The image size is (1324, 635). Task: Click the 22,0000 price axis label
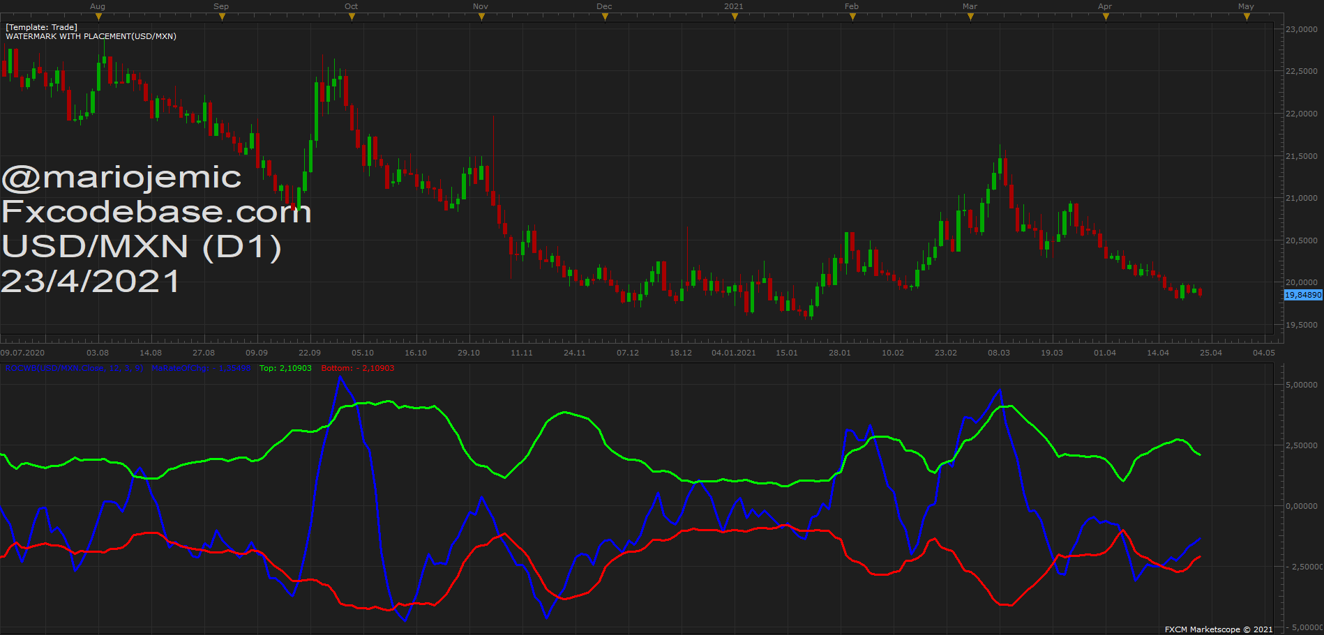coord(1302,114)
